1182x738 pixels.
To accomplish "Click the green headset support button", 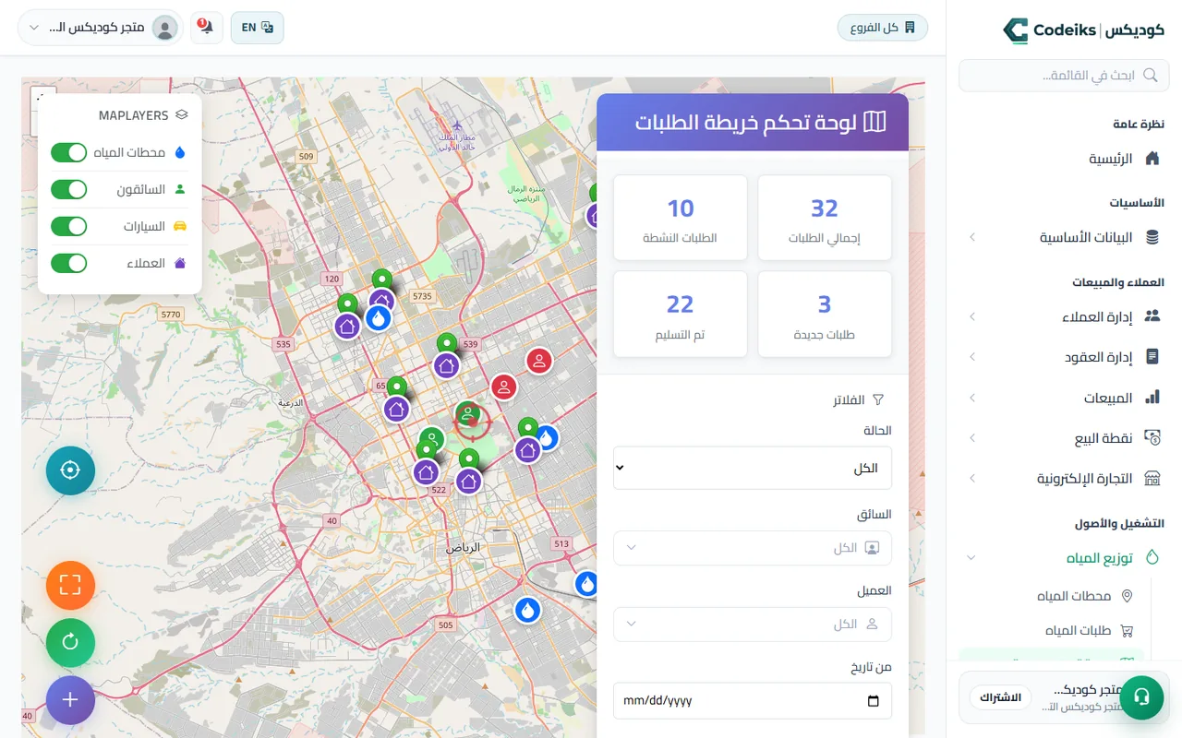I will pyautogui.click(x=1141, y=696).
